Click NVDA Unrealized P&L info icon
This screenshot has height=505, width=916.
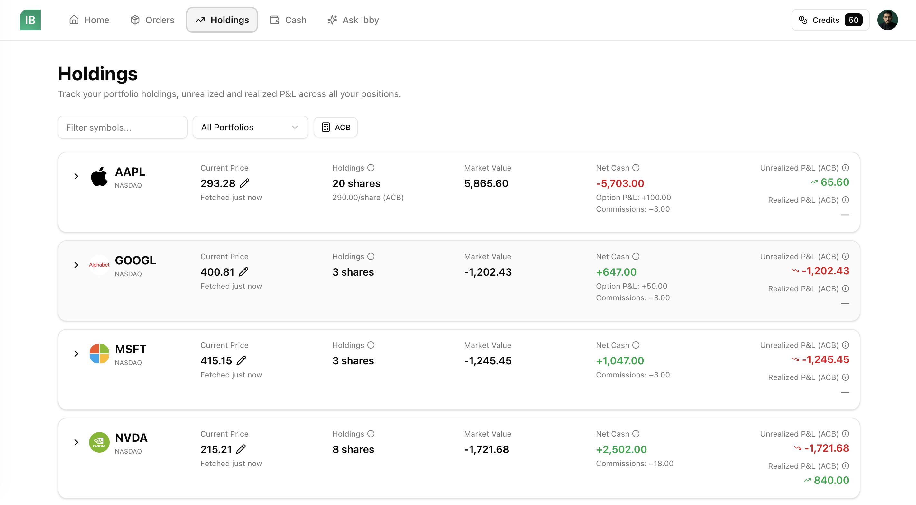click(x=846, y=434)
